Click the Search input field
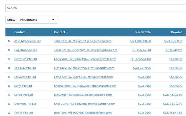Screen dimensions: 186x116 pos(96,8)
